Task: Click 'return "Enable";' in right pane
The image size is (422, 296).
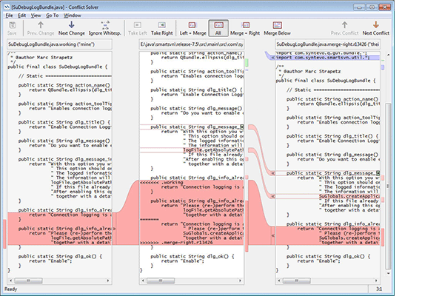Action: tap(318, 261)
